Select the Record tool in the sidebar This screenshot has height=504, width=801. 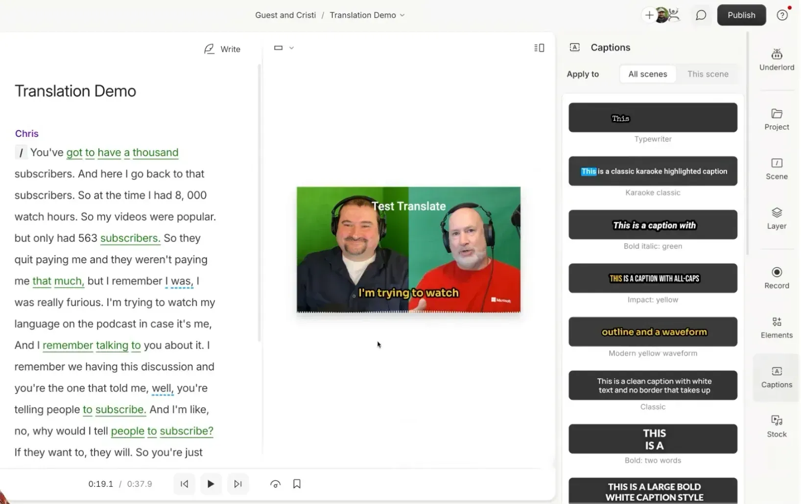tap(776, 277)
